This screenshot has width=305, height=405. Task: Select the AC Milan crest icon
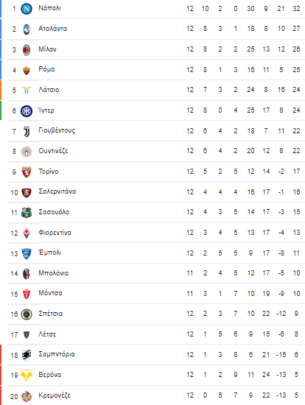(27, 49)
